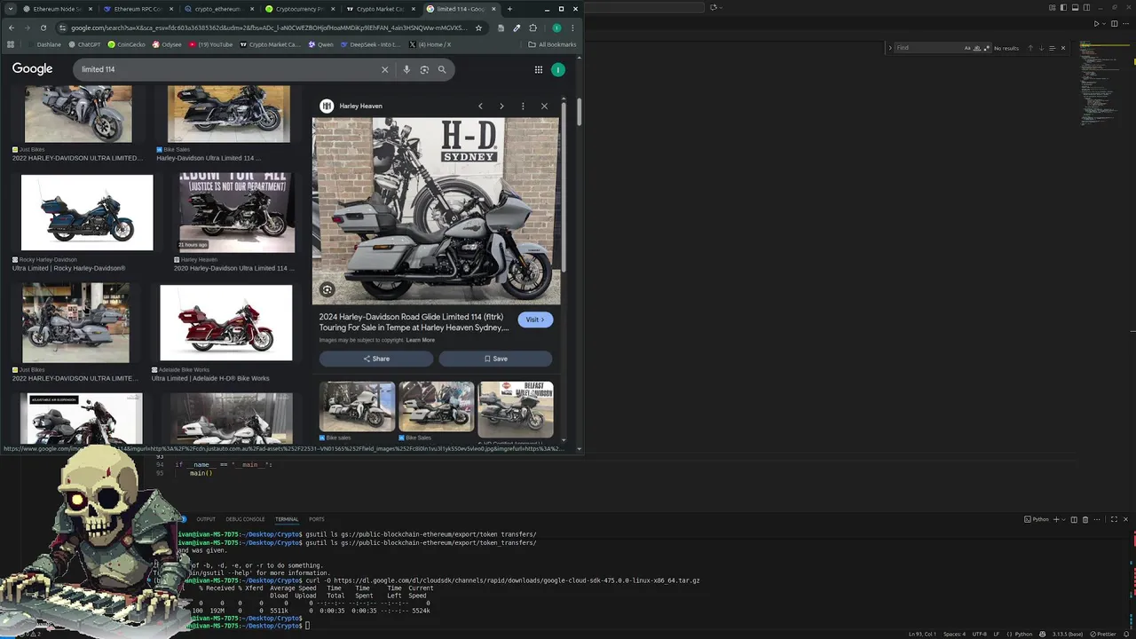The image size is (1136, 639).
Task: Open Odysee bookmark
Action: (x=167, y=44)
